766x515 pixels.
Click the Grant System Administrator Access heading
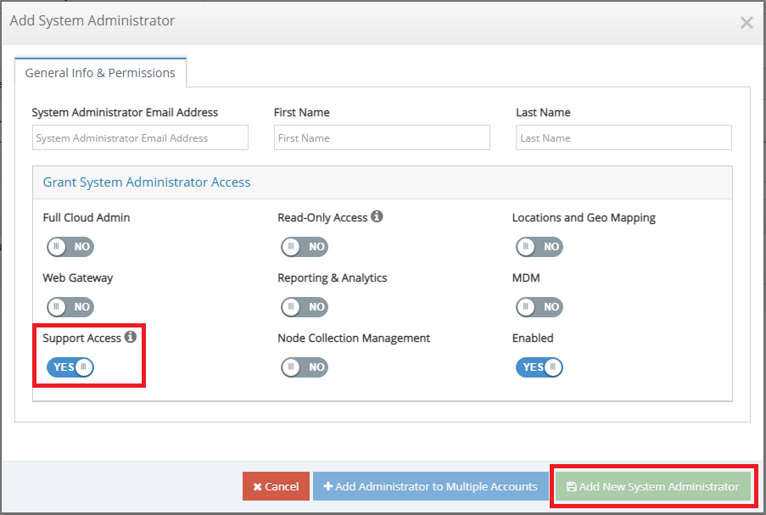click(147, 182)
